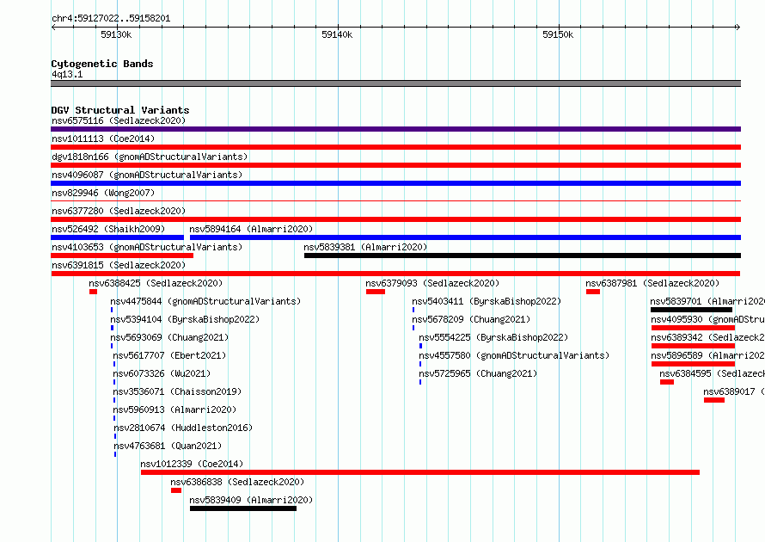Select the nsv5554225 (ByrskaBishop2022) label
Viewport: 765px width, 542px height.
click(493, 337)
